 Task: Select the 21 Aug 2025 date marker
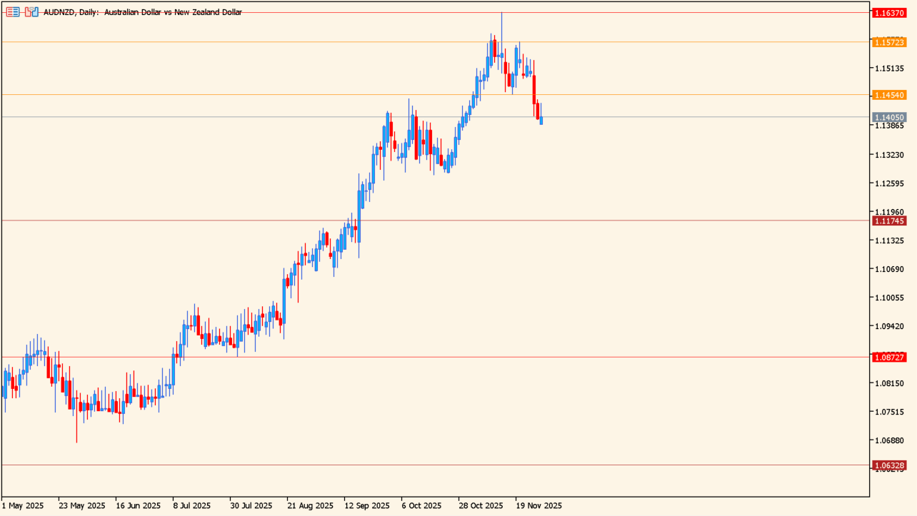[309, 506]
